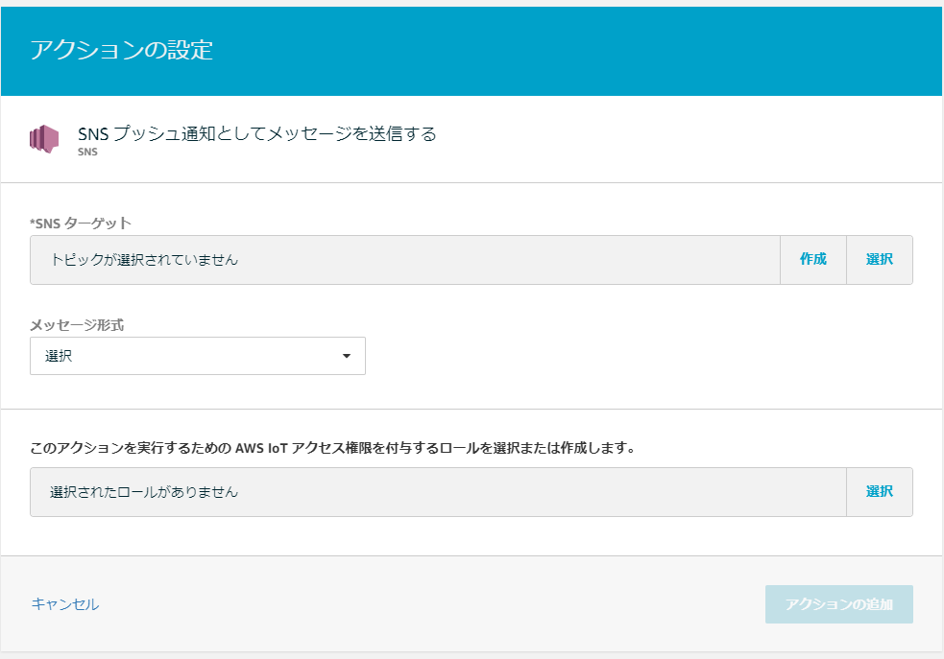Open the メッセージ形式 dropdown

tap(197, 356)
